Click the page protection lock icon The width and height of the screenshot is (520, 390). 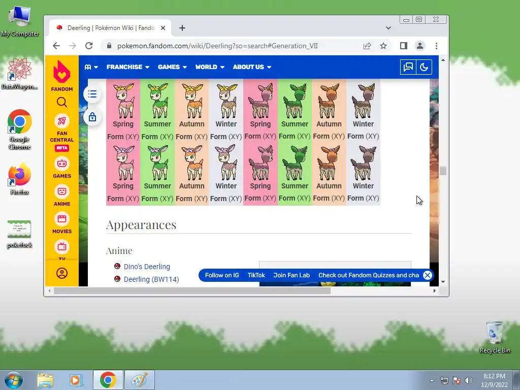click(x=92, y=117)
